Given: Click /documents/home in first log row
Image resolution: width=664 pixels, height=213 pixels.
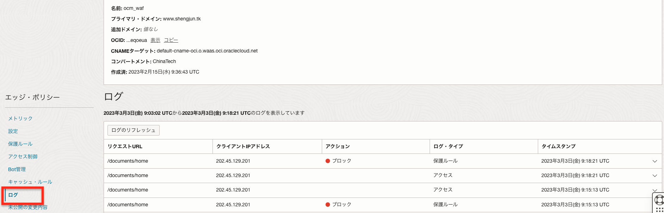Looking at the screenshot, I should (128, 161).
